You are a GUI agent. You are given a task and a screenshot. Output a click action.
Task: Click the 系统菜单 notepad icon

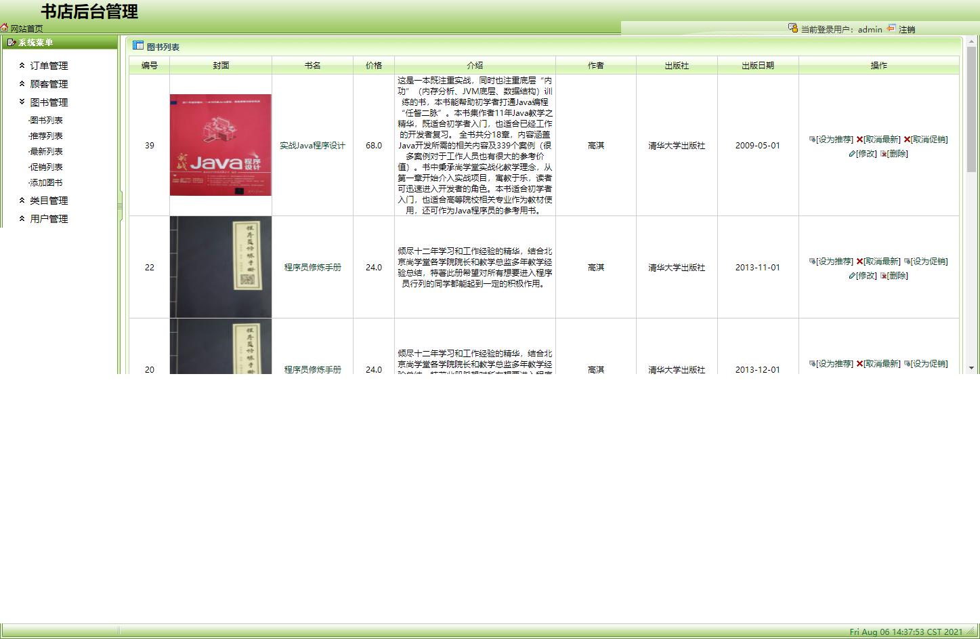pyautogui.click(x=10, y=42)
